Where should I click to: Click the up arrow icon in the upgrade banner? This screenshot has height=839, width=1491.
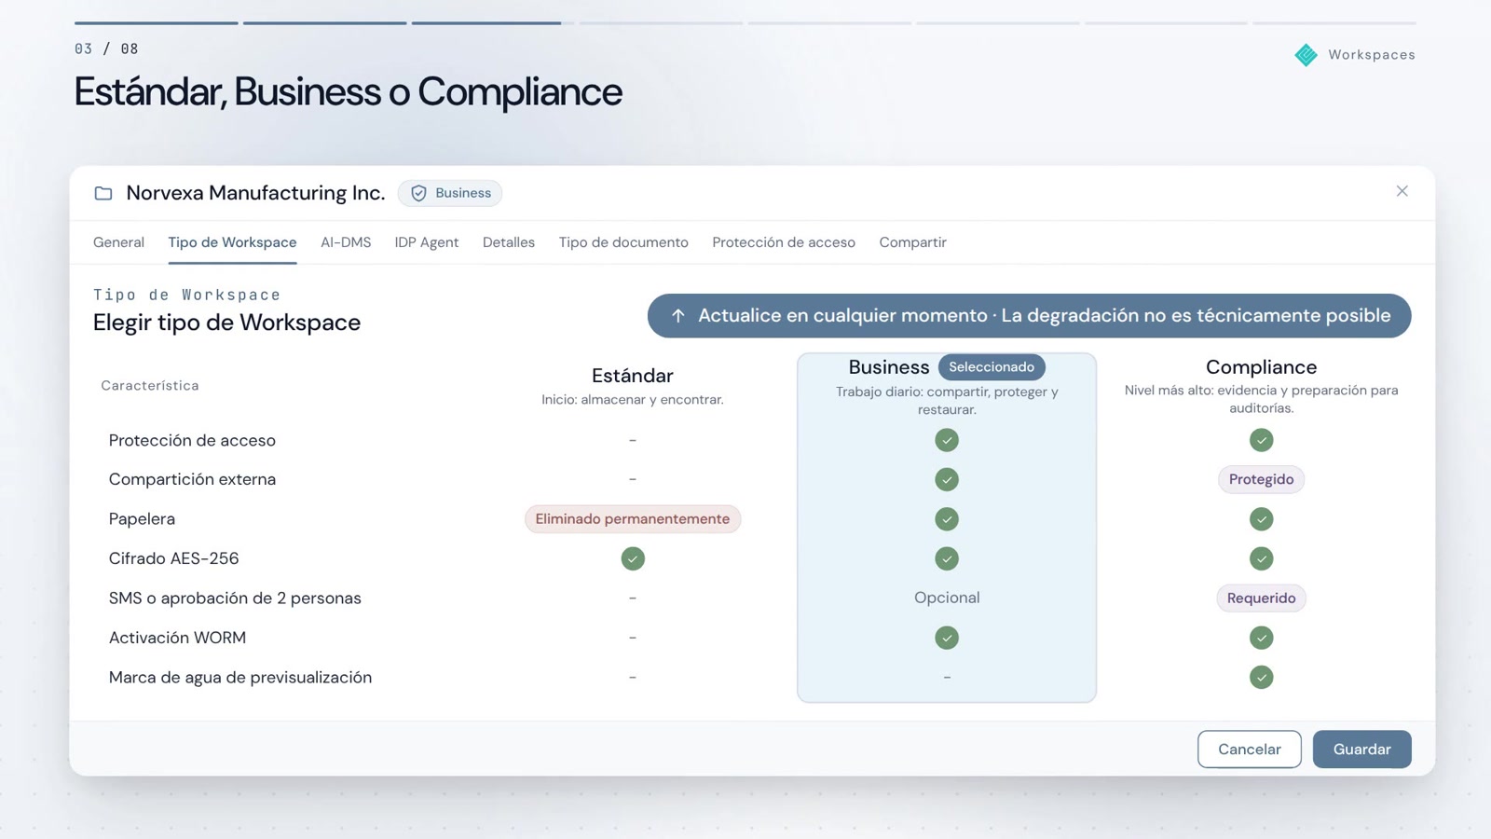click(x=678, y=316)
